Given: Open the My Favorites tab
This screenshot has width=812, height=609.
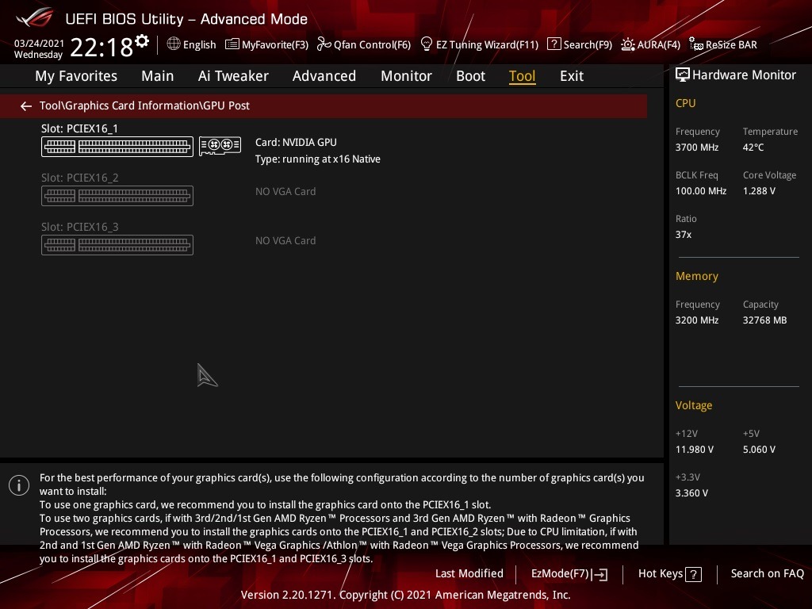Looking at the screenshot, I should (76, 76).
